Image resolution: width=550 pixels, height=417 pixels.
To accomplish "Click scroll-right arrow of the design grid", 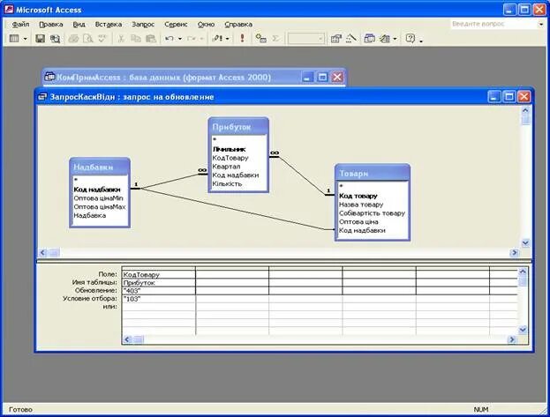I will [512, 339].
